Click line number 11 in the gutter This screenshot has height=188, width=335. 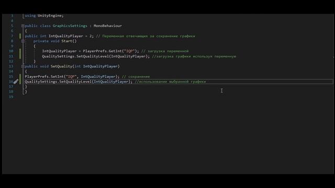[x=11, y=56]
